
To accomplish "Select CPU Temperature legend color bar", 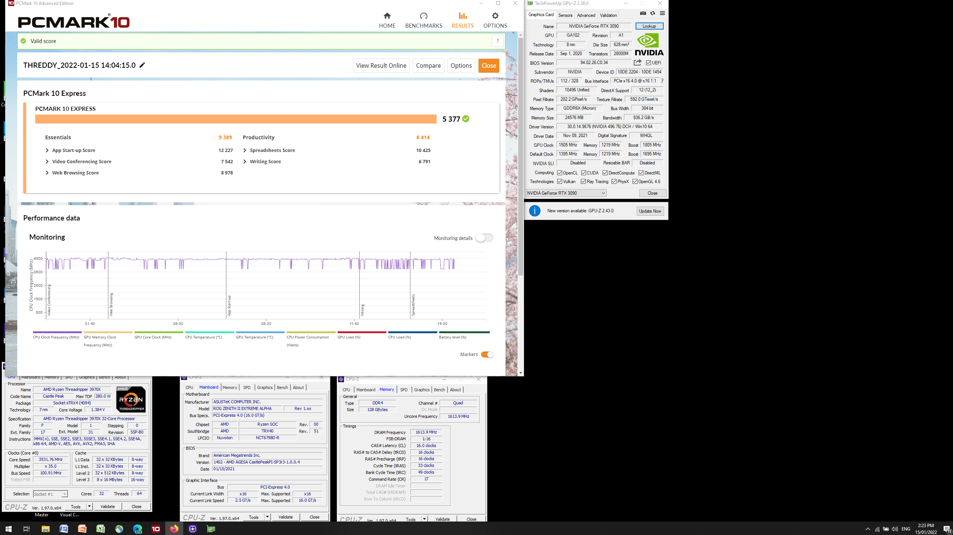I will (209, 332).
